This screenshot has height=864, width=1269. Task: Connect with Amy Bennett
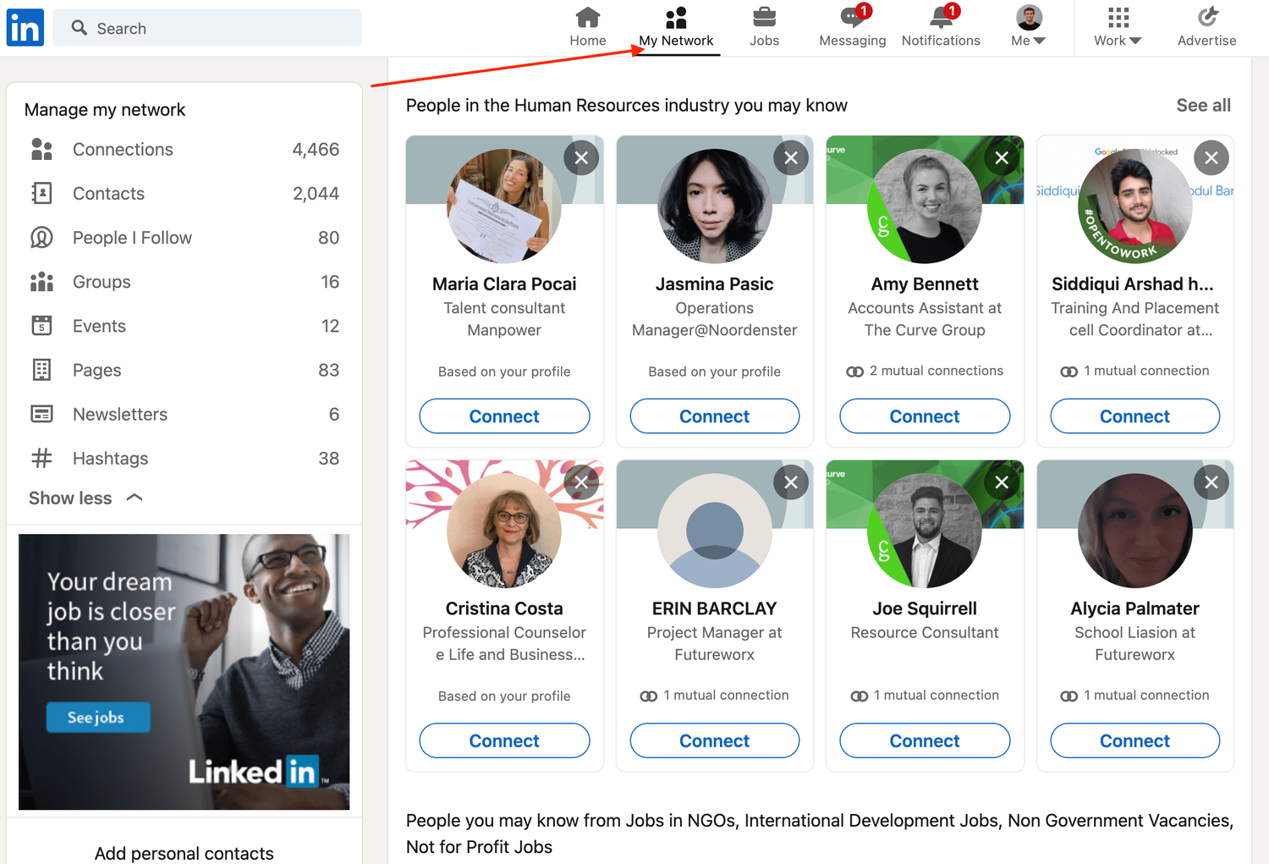coord(924,415)
